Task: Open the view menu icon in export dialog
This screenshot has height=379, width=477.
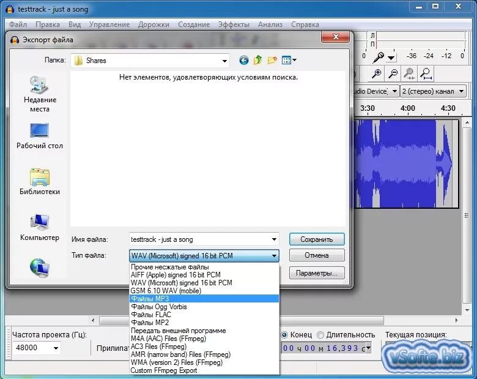Action: pyautogui.click(x=289, y=60)
